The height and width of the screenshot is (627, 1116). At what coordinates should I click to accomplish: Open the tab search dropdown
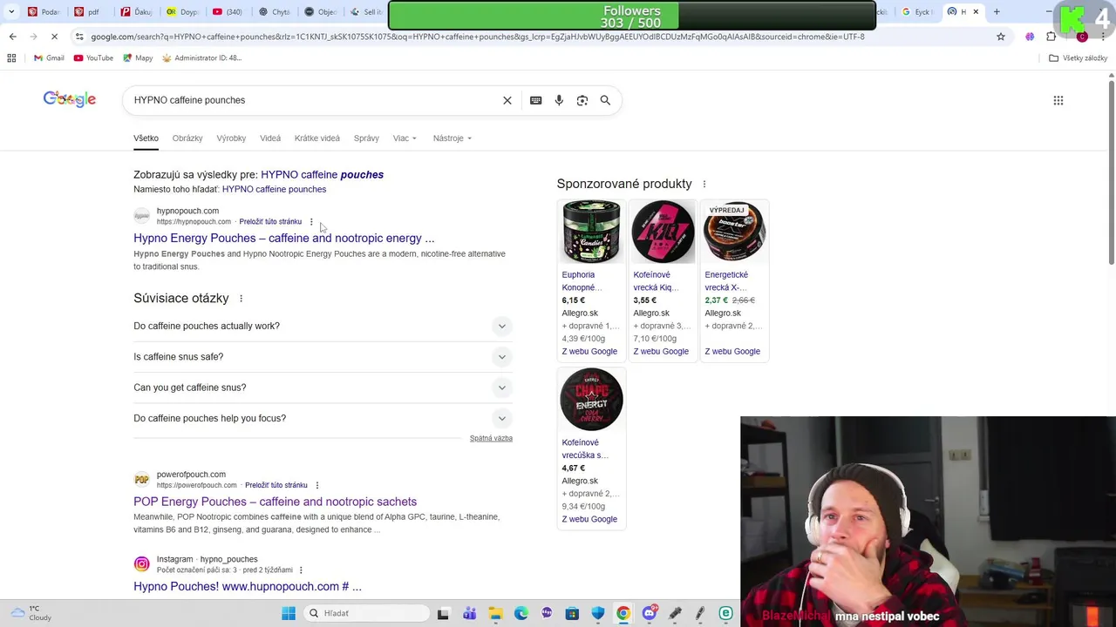click(x=11, y=11)
